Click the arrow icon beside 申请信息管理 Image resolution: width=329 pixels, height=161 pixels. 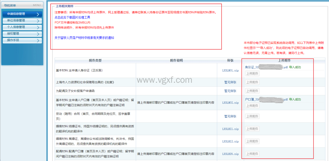point(38,14)
